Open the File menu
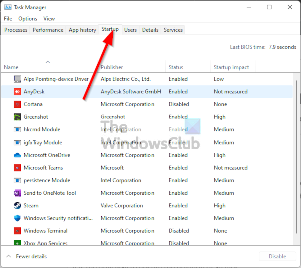This screenshot has height=268, width=301. click(8, 19)
